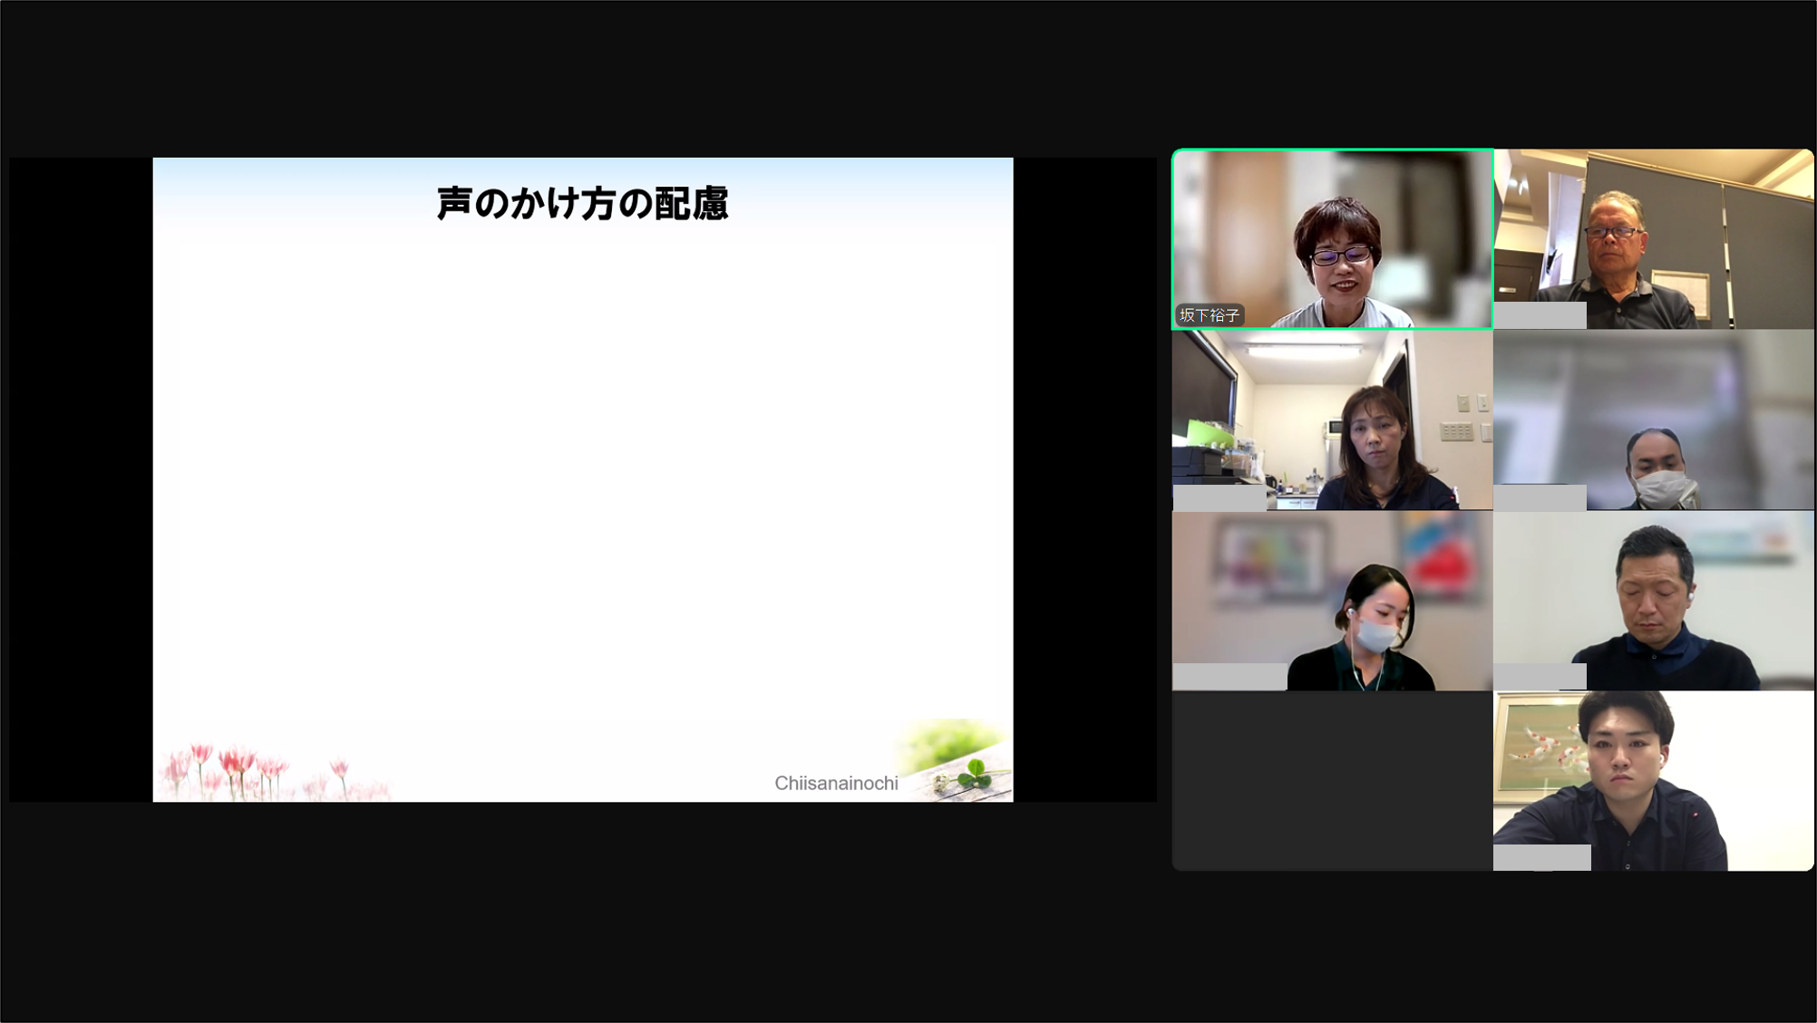Click the 坂下裕子 name label
The width and height of the screenshot is (1817, 1023).
[x=1210, y=315]
